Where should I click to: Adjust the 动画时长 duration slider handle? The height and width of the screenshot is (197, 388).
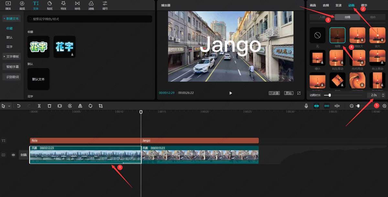click(x=329, y=95)
